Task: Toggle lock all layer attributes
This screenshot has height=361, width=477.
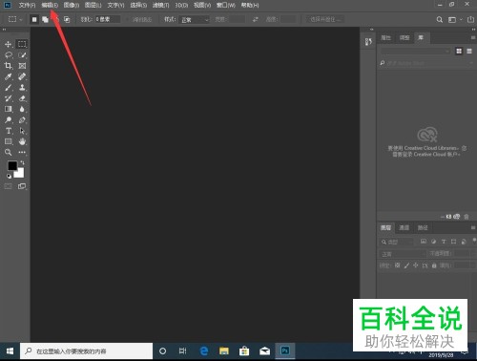Action: point(434,265)
